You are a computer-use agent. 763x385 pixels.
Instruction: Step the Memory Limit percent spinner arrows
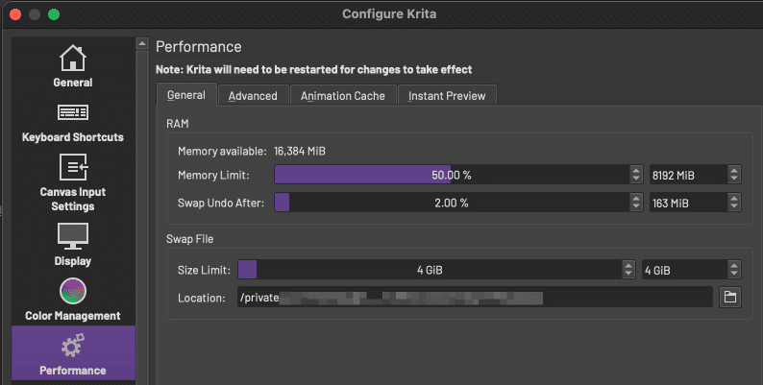[x=636, y=175]
